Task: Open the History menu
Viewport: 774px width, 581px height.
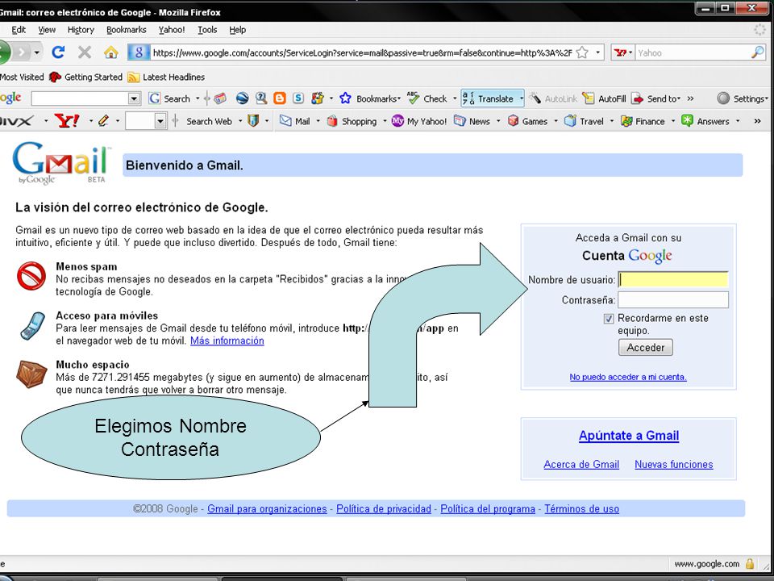Action: coord(81,30)
